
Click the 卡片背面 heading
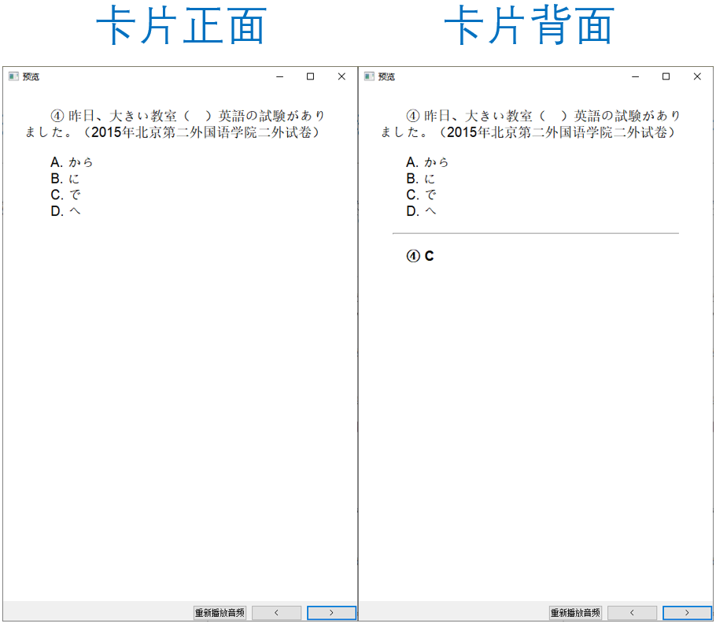(530, 25)
